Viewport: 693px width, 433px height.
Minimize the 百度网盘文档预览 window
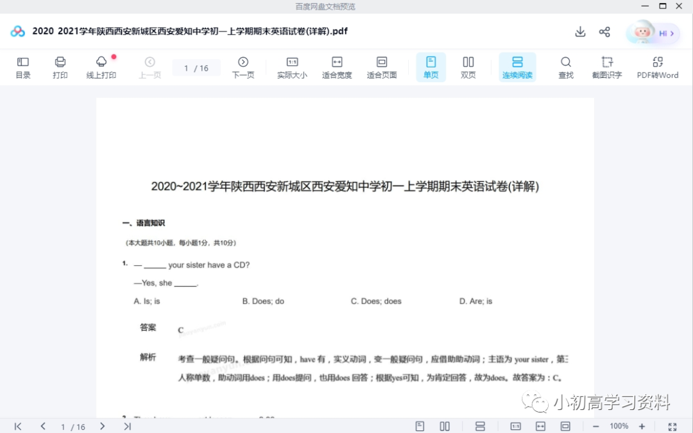click(x=646, y=6)
